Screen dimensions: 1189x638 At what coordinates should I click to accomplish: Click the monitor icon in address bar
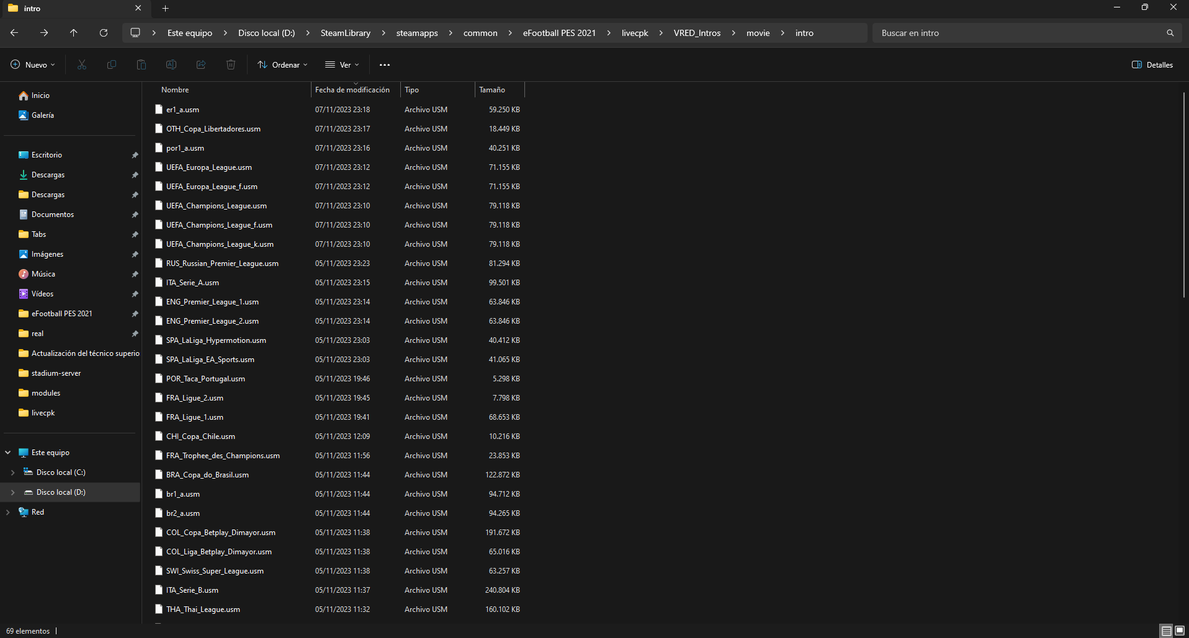135,33
